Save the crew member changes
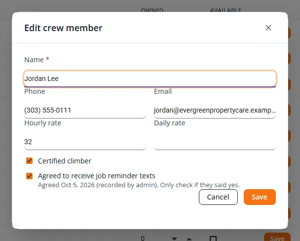Viewport: 300px width, 241px height. pos(260,197)
